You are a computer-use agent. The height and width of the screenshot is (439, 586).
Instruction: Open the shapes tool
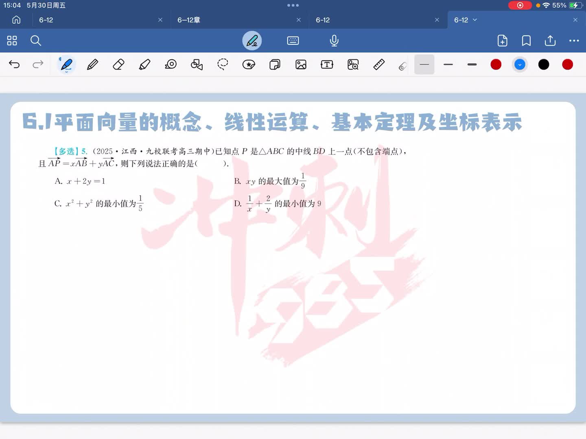coord(197,65)
